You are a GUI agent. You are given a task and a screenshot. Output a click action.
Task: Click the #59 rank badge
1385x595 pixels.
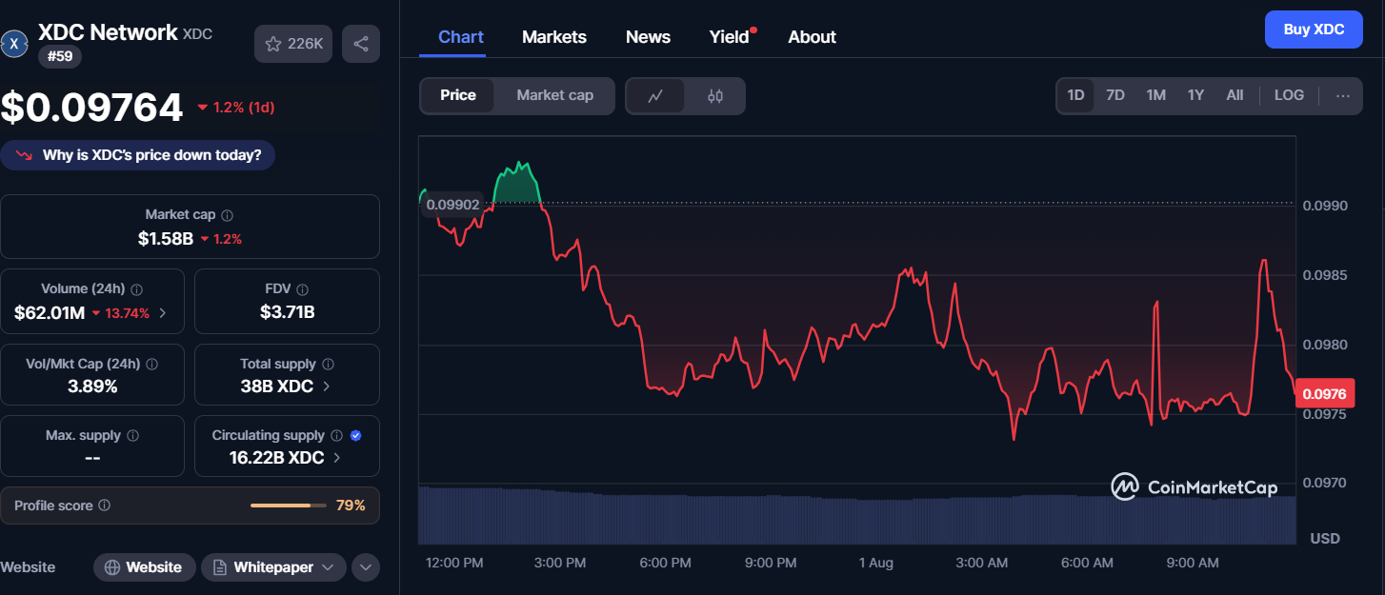[x=60, y=56]
